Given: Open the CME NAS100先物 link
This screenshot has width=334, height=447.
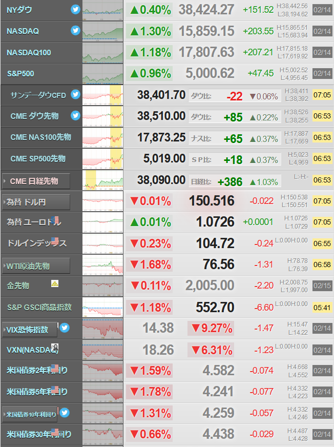Looking at the screenshot, I should click(x=41, y=137).
